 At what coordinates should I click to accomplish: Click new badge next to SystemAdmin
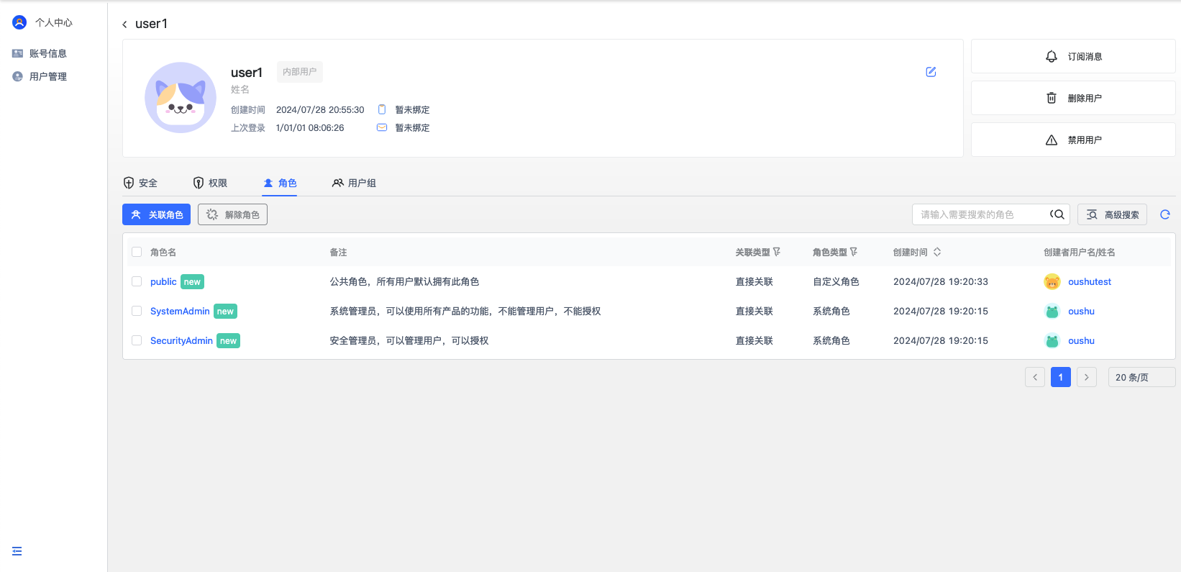225,312
